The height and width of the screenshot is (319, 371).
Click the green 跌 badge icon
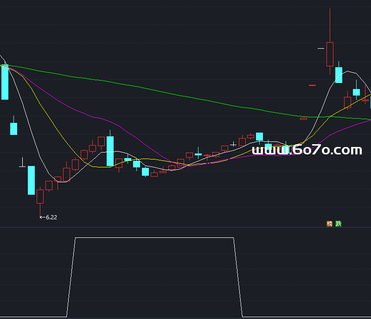point(338,223)
